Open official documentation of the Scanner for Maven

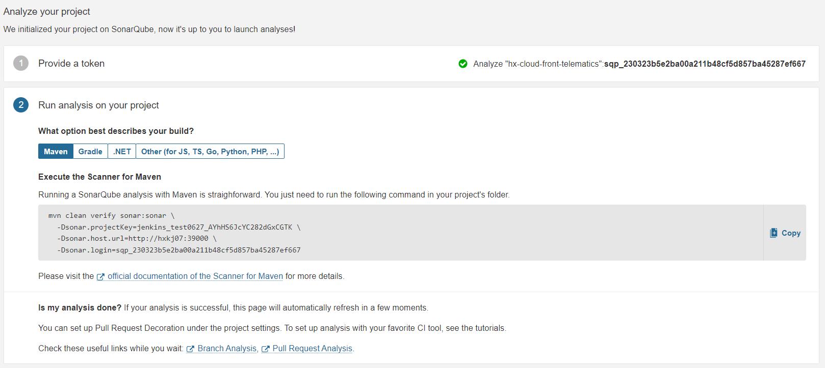195,276
